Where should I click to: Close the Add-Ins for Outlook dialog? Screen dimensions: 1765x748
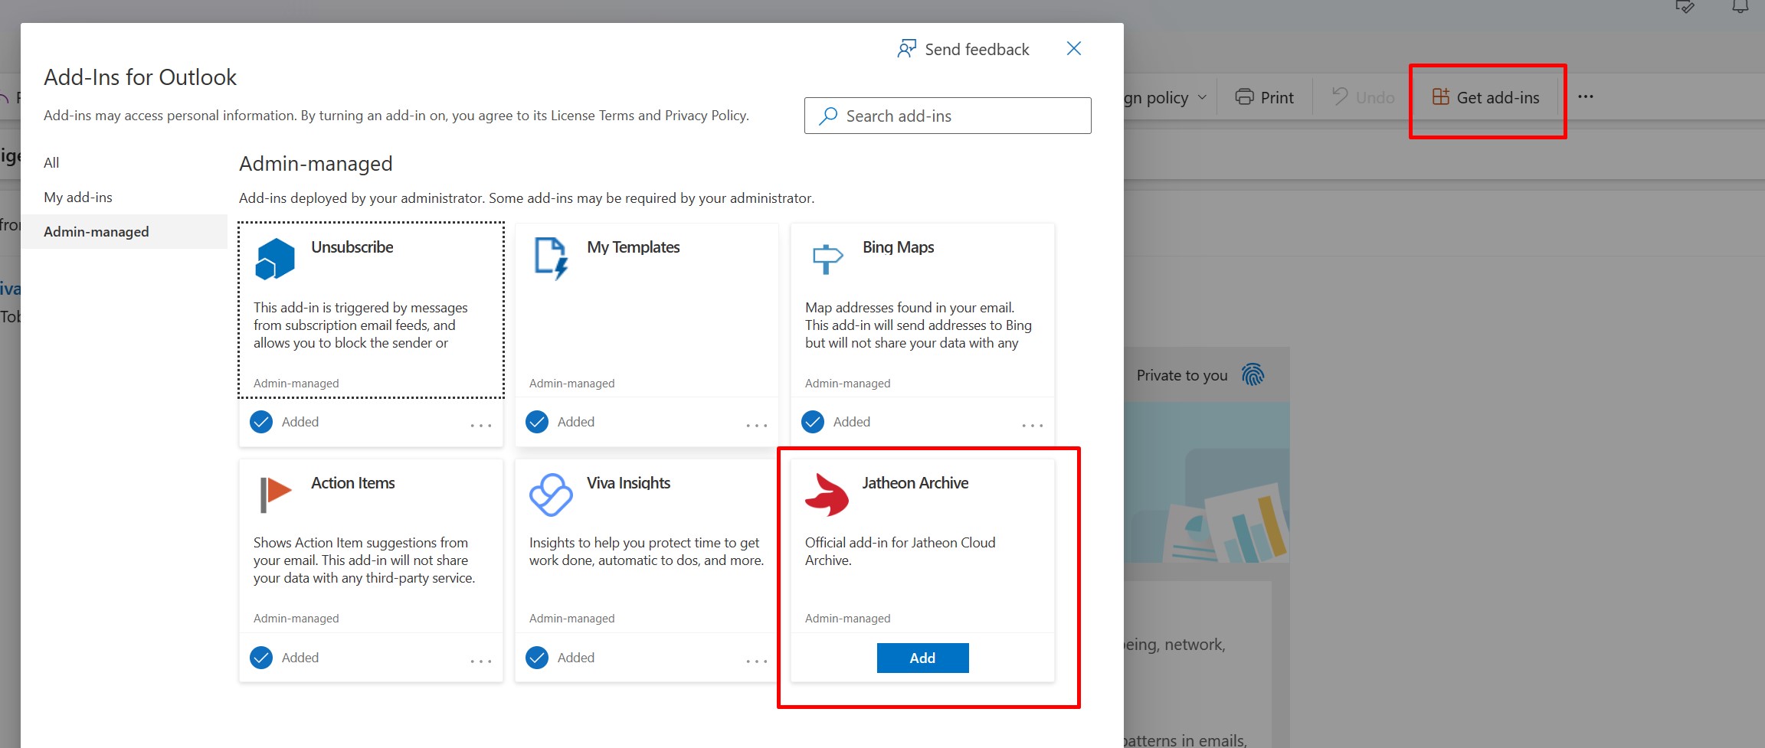pyautogui.click(x=1074, y=48)
